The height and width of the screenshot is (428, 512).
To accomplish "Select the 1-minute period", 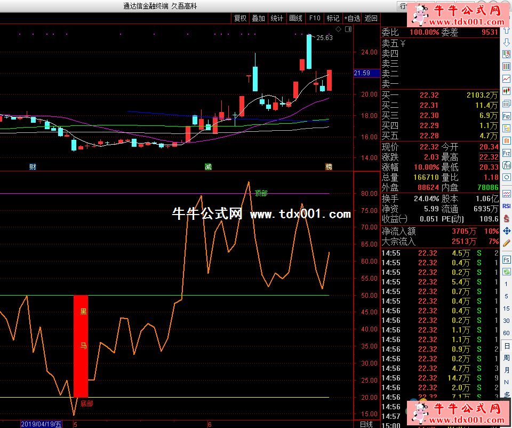I will 506,284.
